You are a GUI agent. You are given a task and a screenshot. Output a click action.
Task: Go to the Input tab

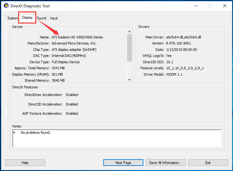(x=54, y=18)
